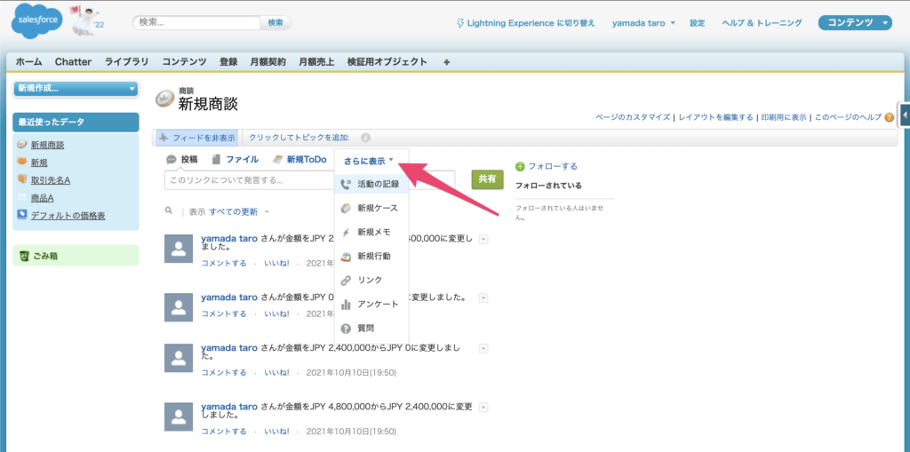Open dropdown arrow on JPY 0から feed post
The height and width of the screenshot is (452, 910).
[x=483, y=298]
